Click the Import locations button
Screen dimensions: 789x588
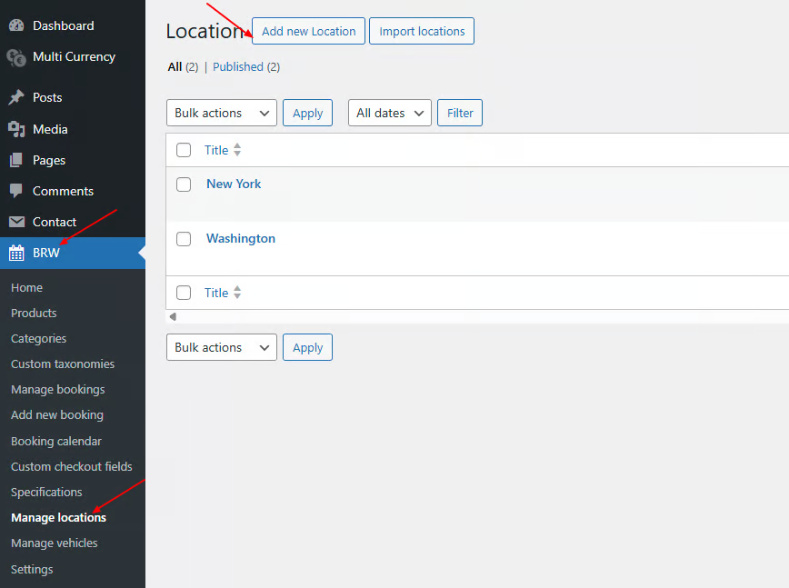coord(422,31)
